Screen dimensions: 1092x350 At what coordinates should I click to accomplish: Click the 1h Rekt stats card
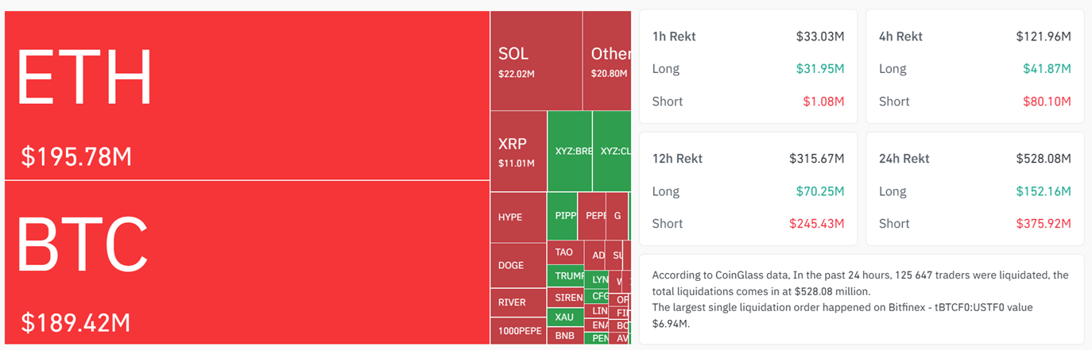[747, 67]
